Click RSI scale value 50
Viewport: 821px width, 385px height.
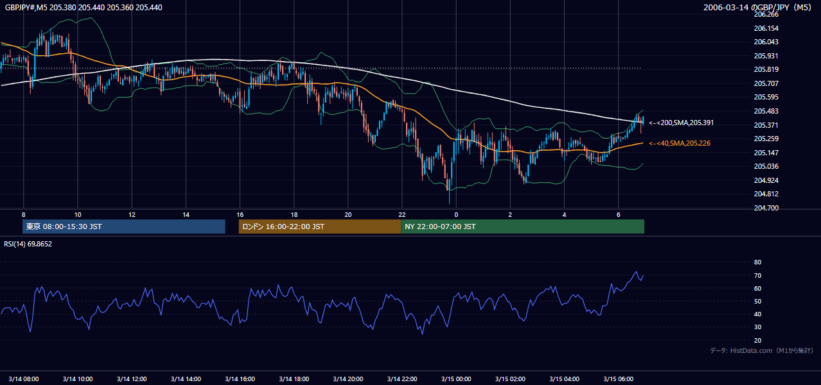[x=757, y=301]
